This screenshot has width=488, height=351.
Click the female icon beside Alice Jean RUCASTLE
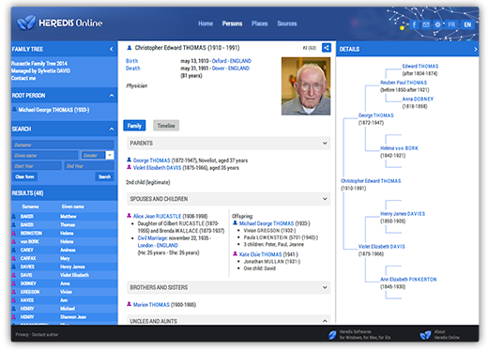click(x=129, y=216)
